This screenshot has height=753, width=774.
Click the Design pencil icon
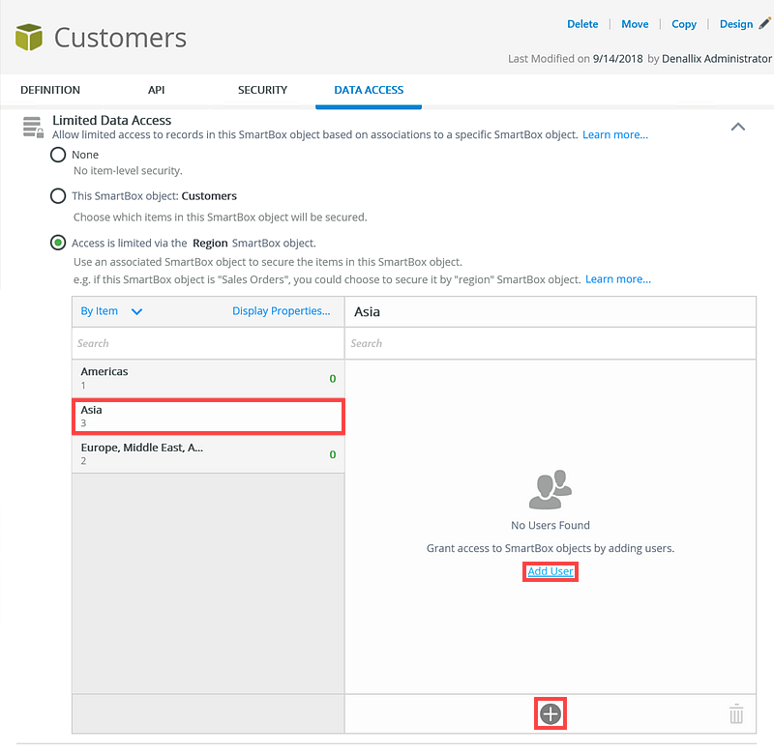765,23
